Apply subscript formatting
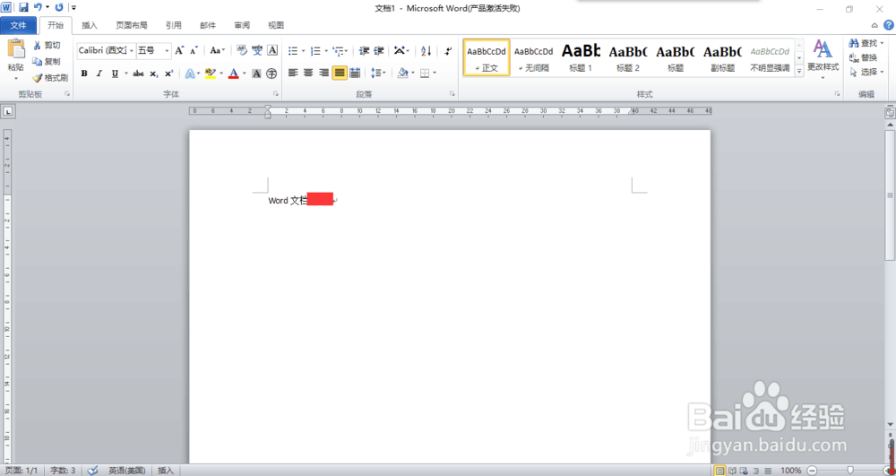 (154, 74)
